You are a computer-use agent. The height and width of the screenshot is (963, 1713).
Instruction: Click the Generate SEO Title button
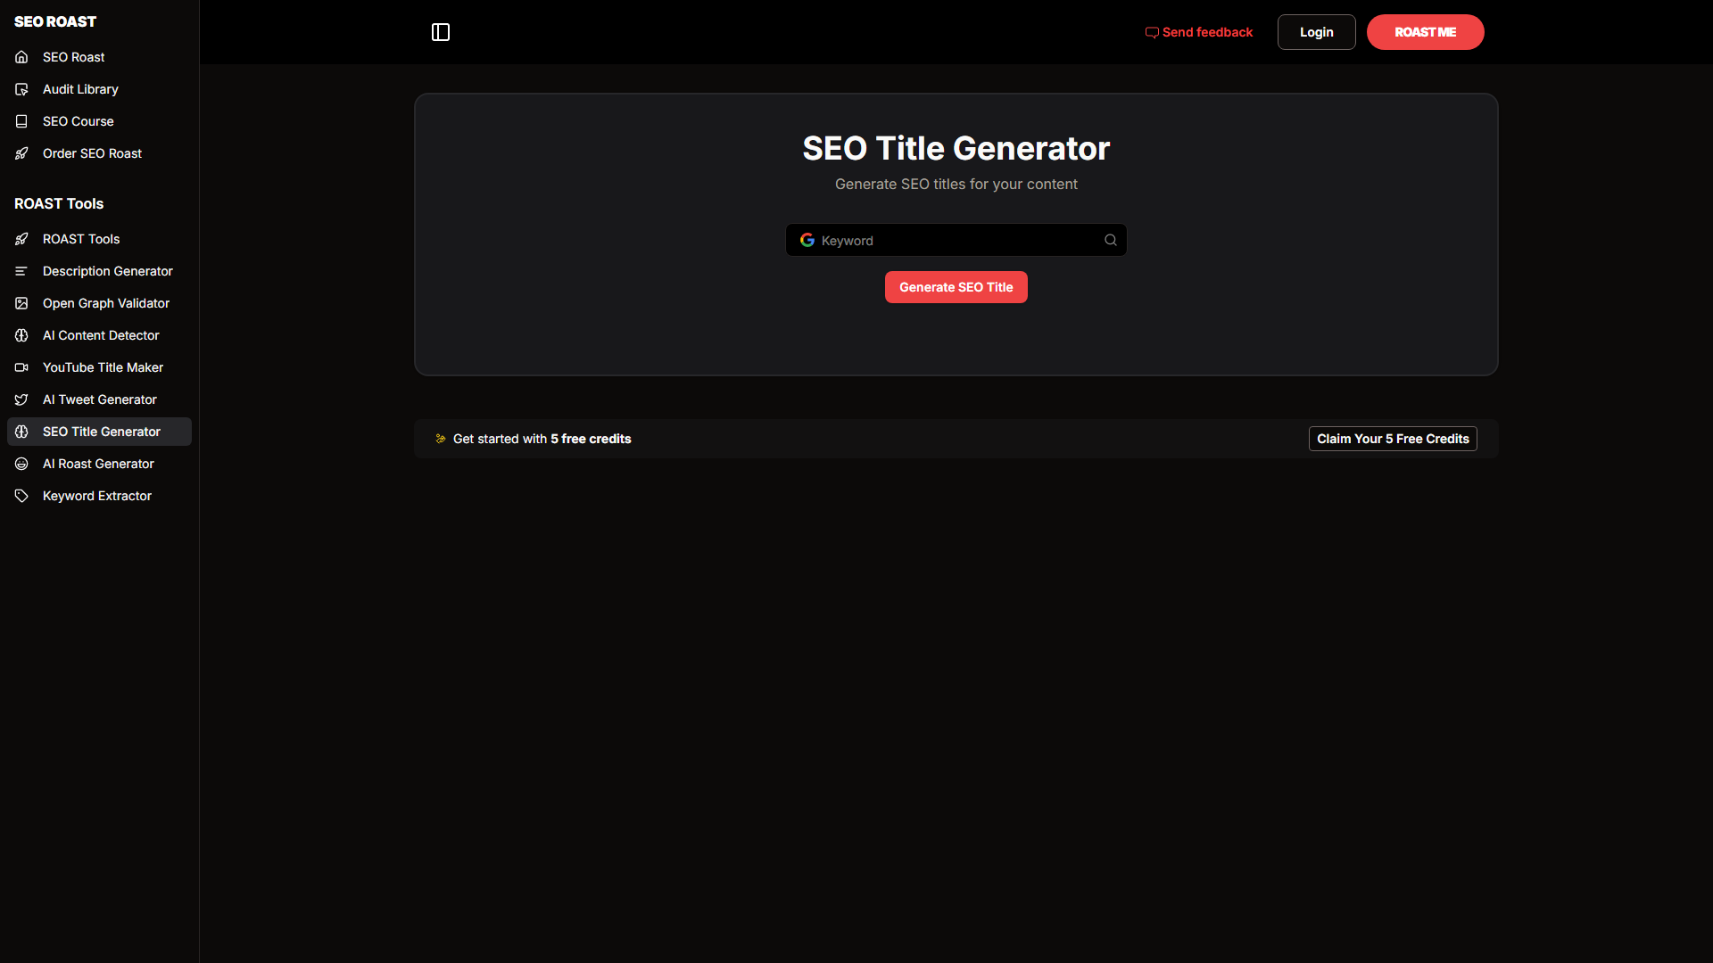pyautogui.click(x=956, y=287)
